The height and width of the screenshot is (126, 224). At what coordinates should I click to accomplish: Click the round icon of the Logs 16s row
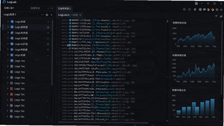11,116
